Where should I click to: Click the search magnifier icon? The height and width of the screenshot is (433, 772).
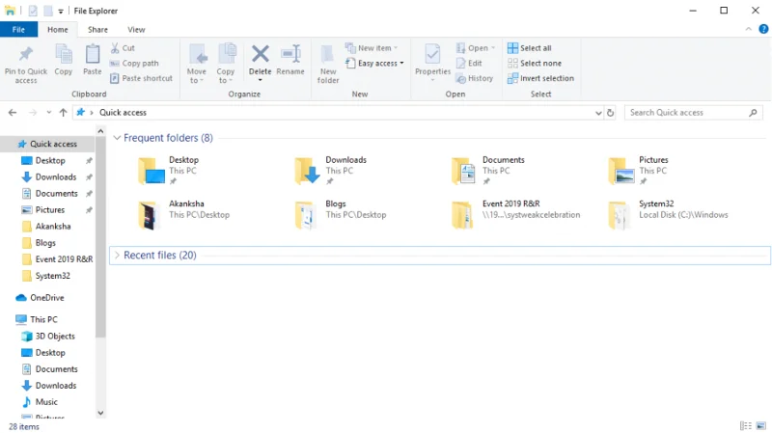click(753, 113)
